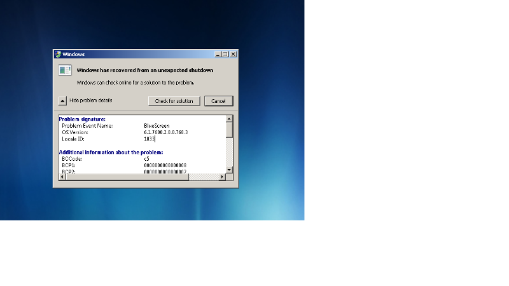Screen dimensions: 509x286
Task: Close the Windows dialog with the X
Action: point(233,54)
